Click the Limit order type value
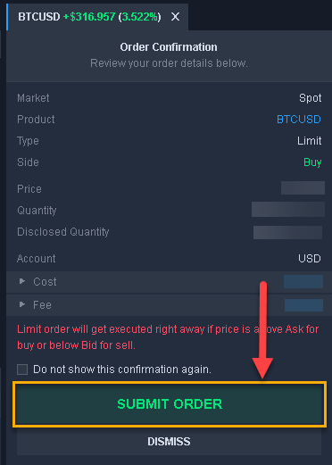Viewport: 332px width, 465px height. tap(309, 141)
